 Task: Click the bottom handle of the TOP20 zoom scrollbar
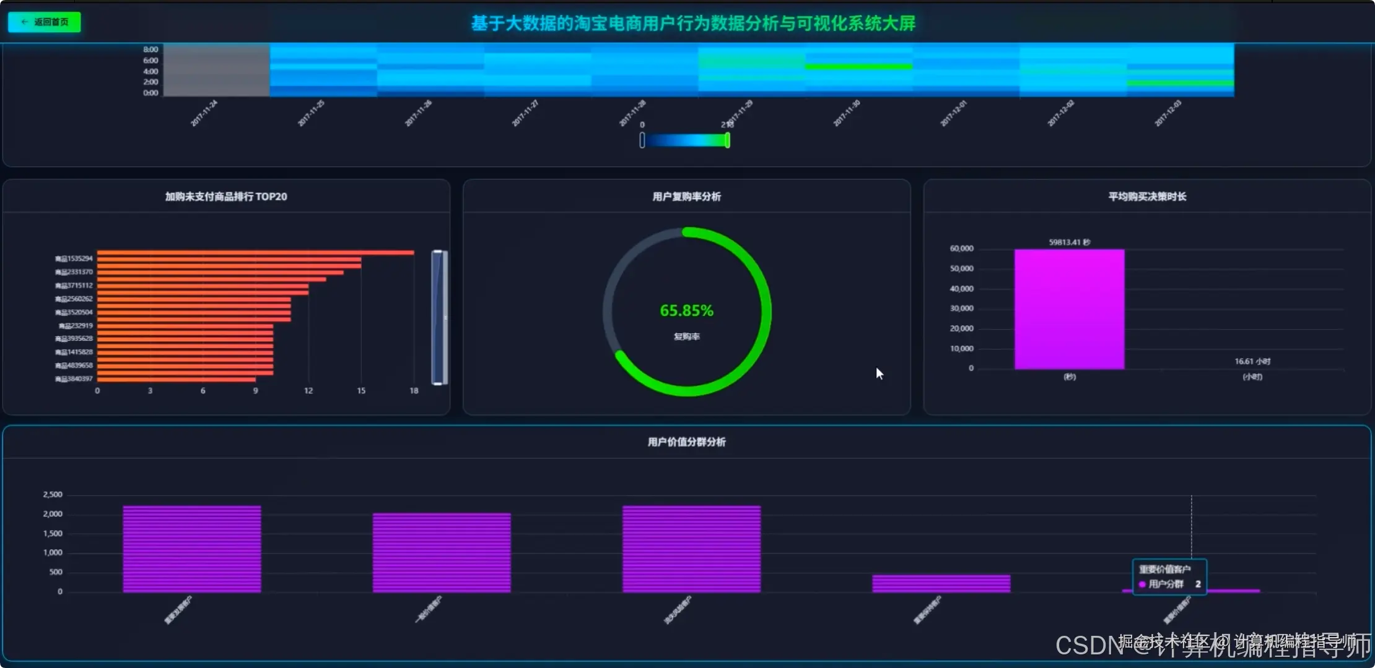[x=438, y=383]
